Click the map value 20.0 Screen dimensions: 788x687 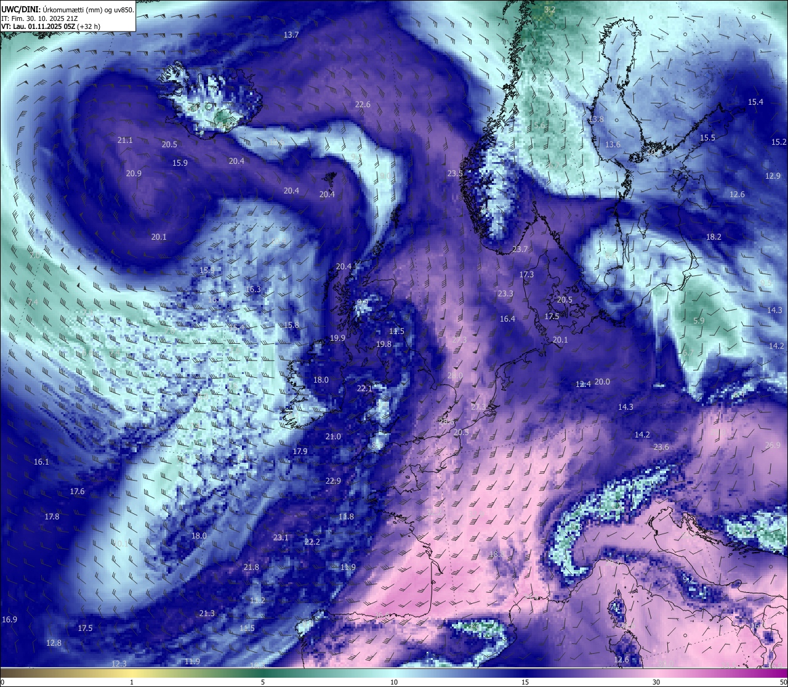[x=602, y=382]
